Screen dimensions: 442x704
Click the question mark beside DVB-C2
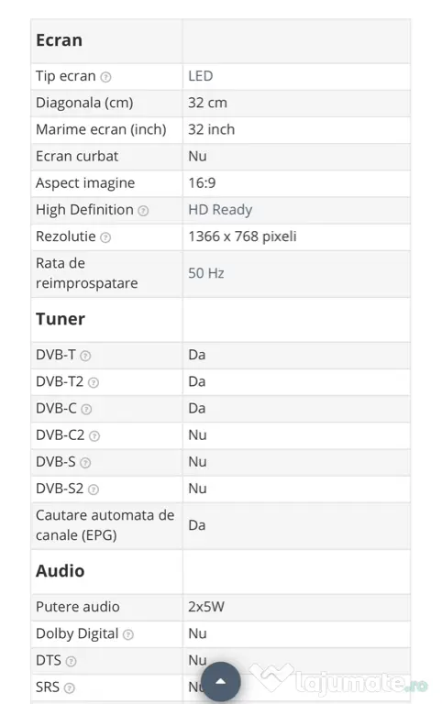click(x=94, y=436)
